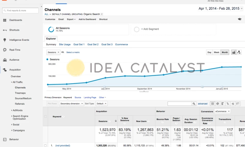The height and width of the screenshot is (147, 245).
Task: Check the (not provided) row checkbox
Action: pyautogui.click(x=45, y=145)
